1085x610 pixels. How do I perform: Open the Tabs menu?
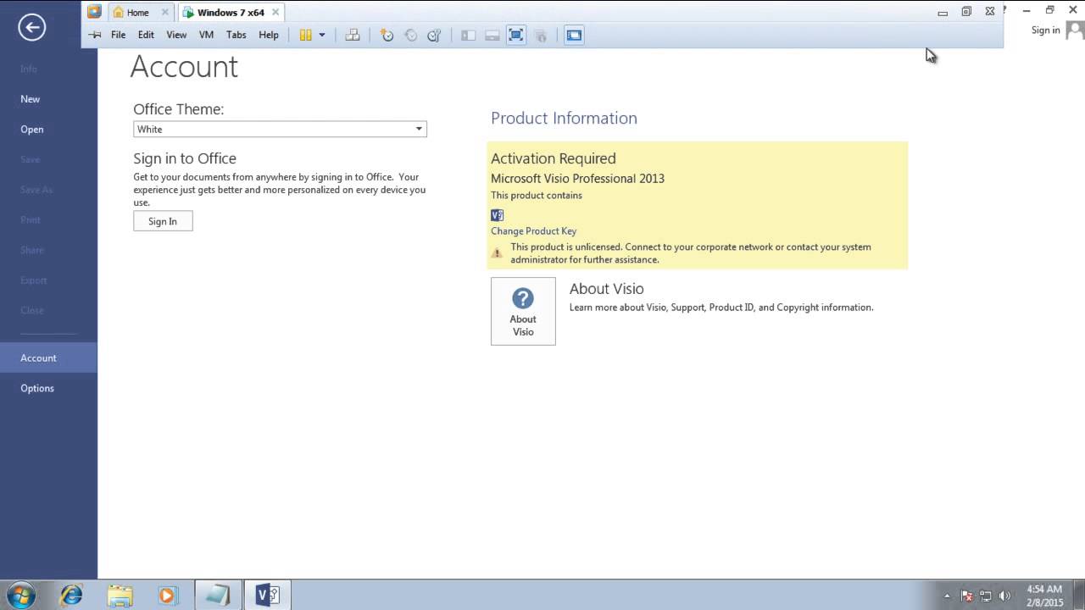click(x=236, y=35)
